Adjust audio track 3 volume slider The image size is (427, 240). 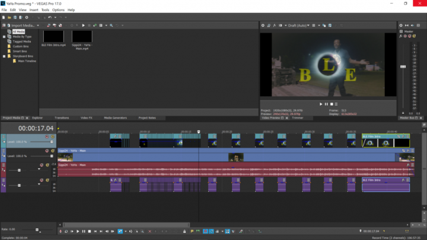point(20,170)
